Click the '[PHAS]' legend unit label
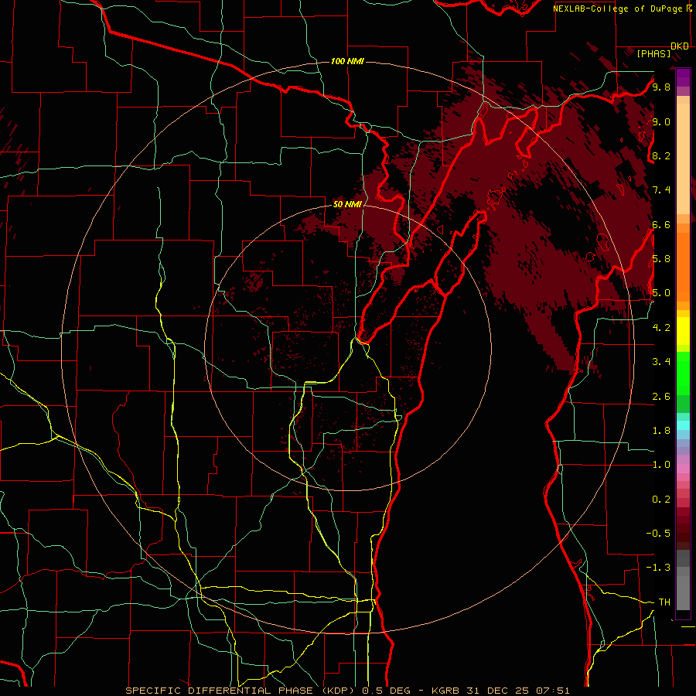Screen dimensions: 696x696 [653, 54]
